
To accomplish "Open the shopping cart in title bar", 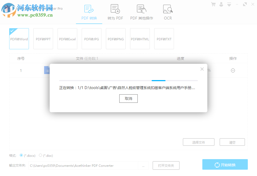I will 213,4.
